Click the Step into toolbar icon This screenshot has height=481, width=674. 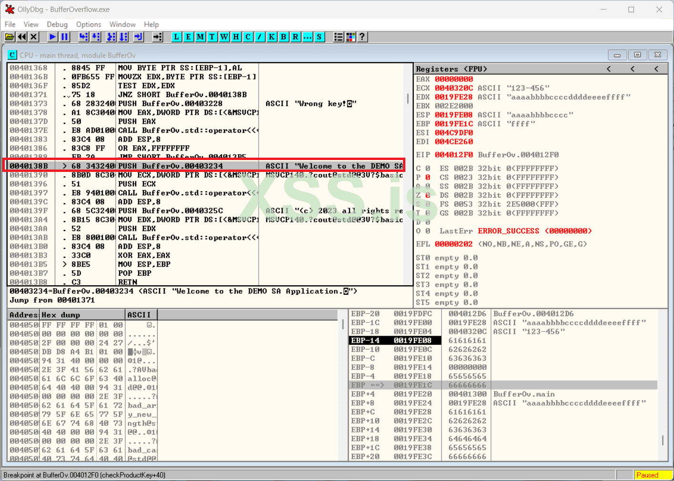[84, 37]
